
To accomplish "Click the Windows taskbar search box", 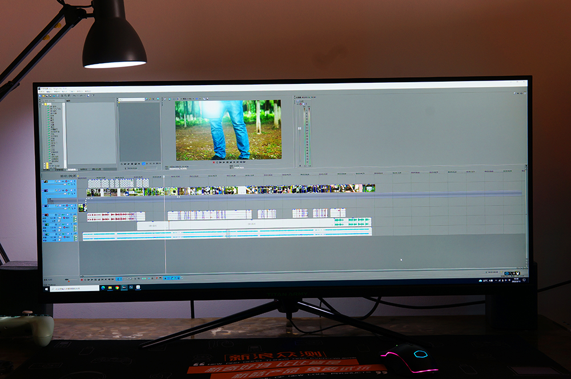I will click(x=75, y=288).
